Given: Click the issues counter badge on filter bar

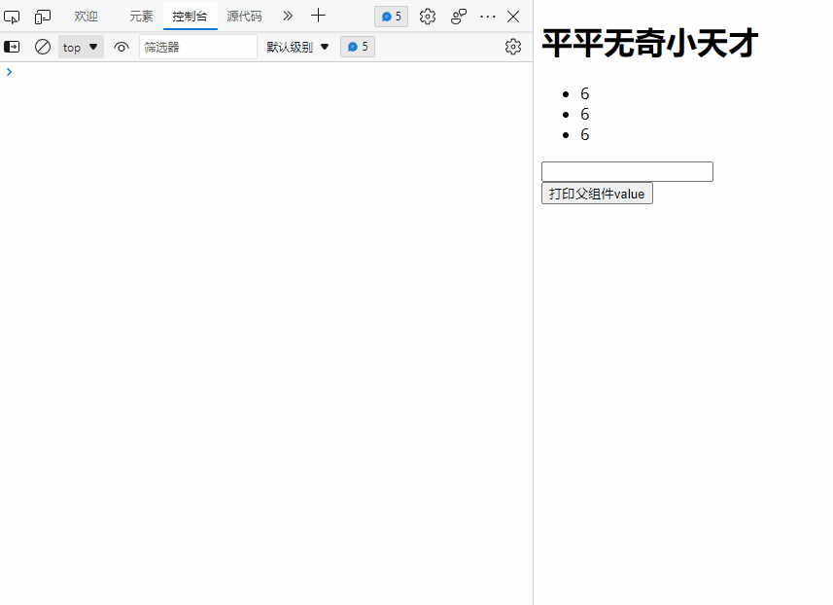Looking at the screenshot, I should tap(357, 46).
